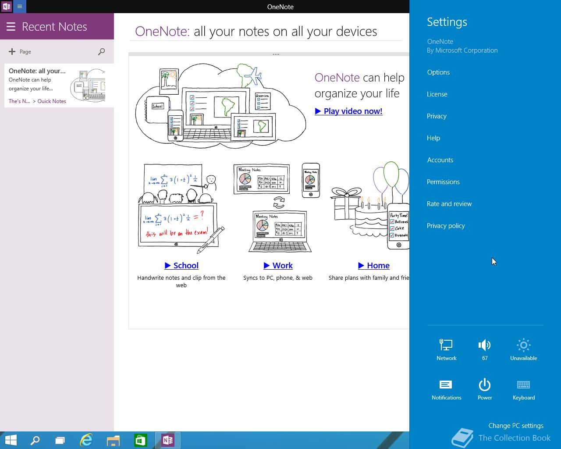Click the cloud devices illustration
The height and width of the screenshot is (449, 561).
(220, 105)
